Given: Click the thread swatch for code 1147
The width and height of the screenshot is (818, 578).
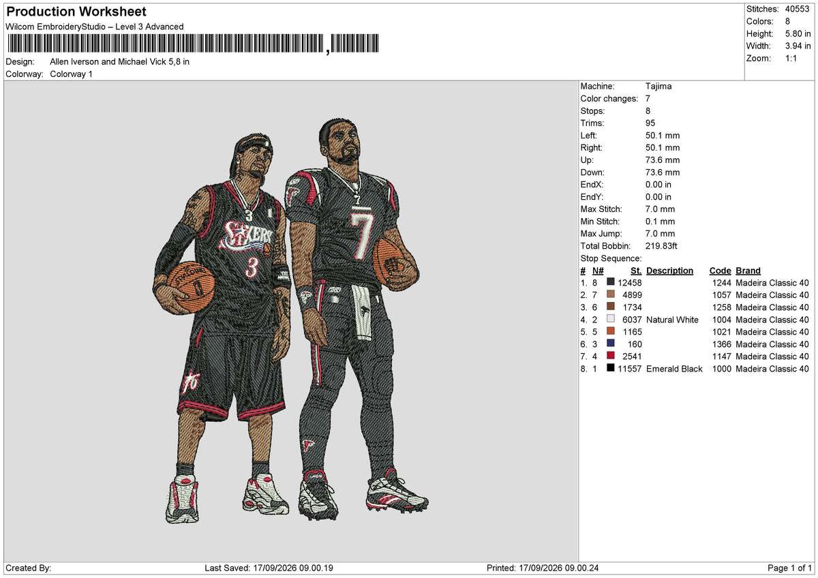Looking at the screenshot, I should (x=611, y=356).
